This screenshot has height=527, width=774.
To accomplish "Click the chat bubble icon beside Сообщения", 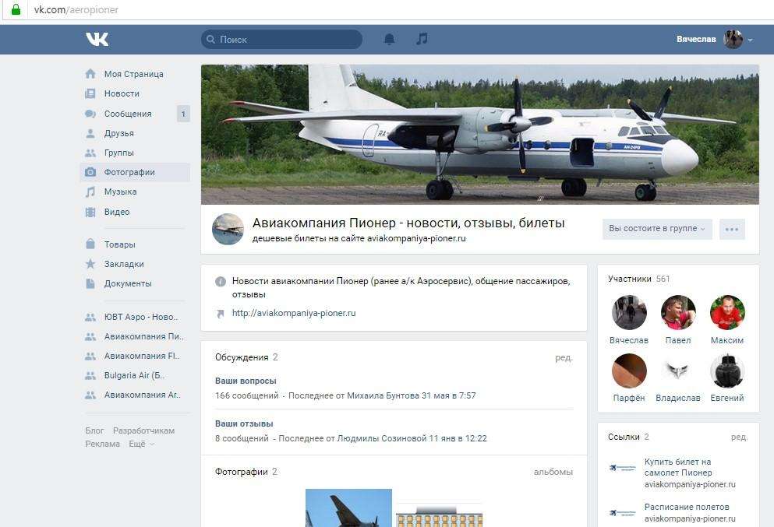I will point(90,114).
